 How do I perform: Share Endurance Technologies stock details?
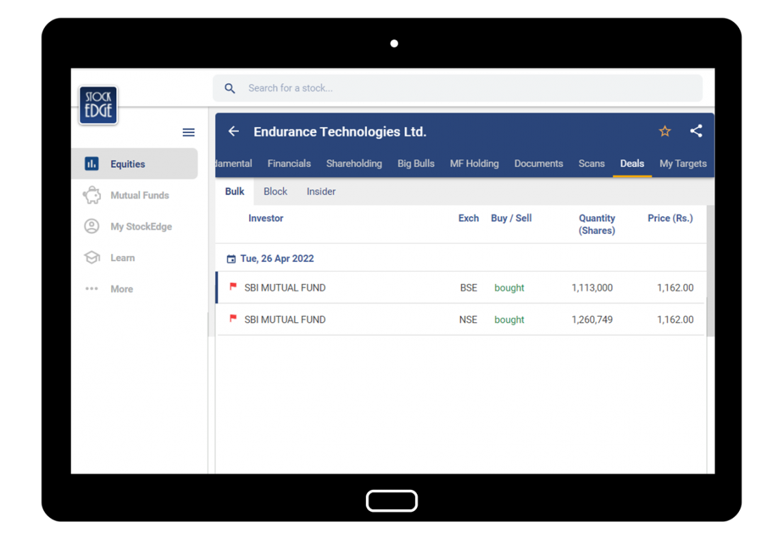coord(695,131)
